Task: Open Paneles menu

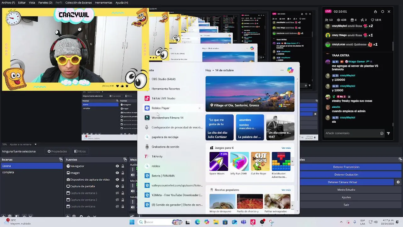Action: tap(45, 3)
